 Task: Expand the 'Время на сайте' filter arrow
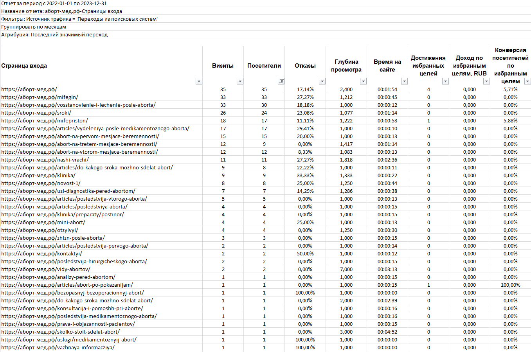404,81
